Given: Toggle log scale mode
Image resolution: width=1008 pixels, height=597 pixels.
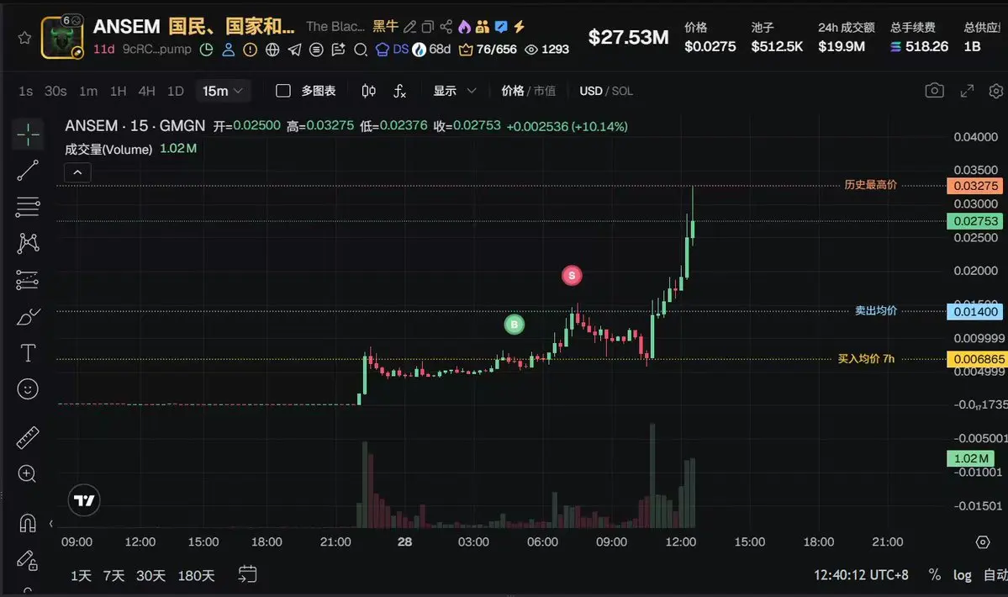Looking at the screenshot, I should click(963, 575).
